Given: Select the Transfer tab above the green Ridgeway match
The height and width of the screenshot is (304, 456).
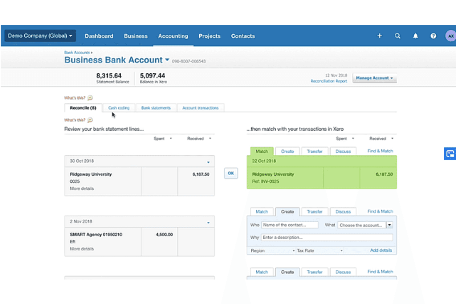Looking at the screenshot, I should point(315,151).
